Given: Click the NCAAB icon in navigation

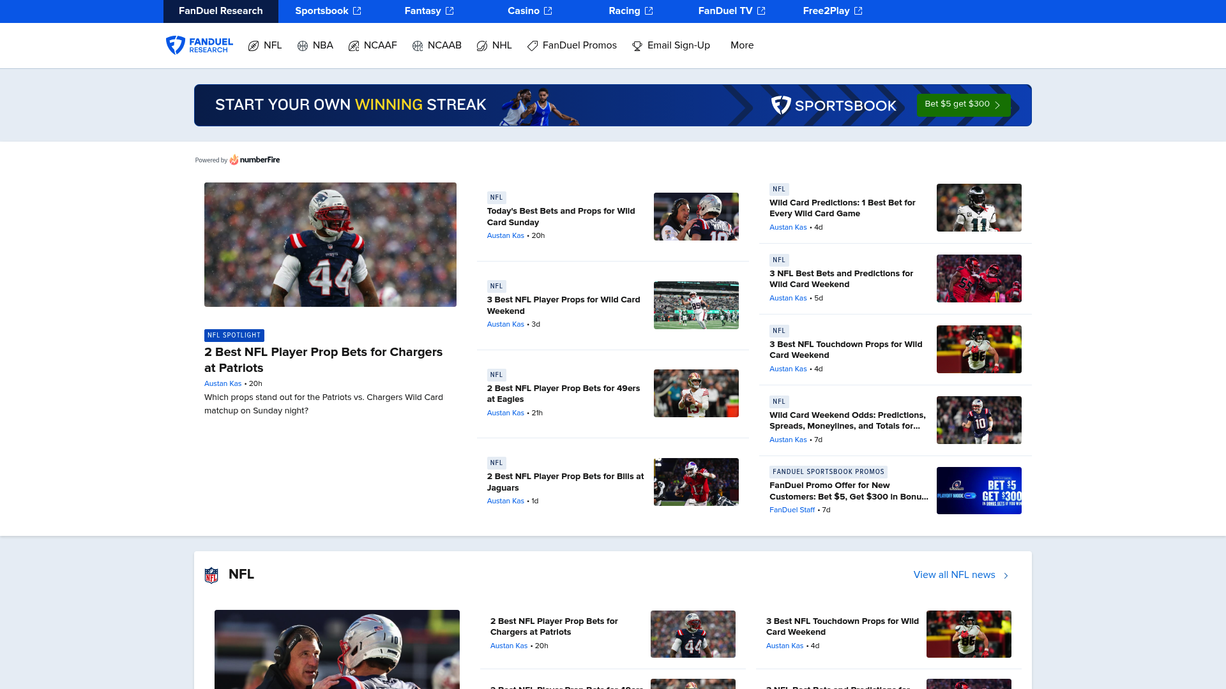Looking at the screenshot, I should pyautogui.click(x=418, y=46).
